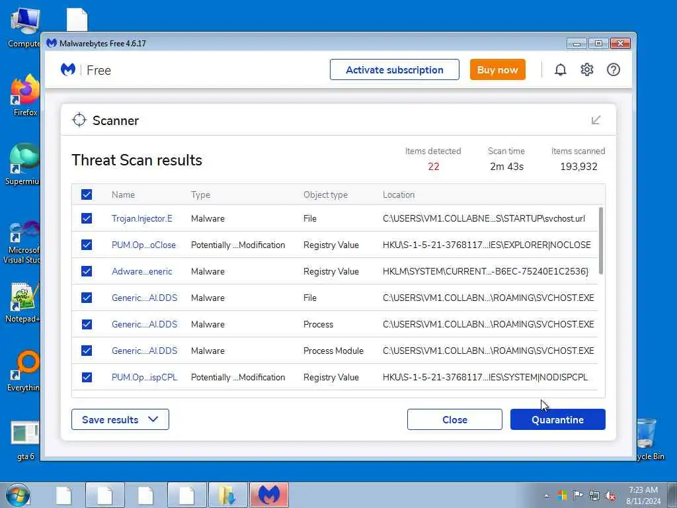The image size is (677, 508).
Task: Uncheck the Generic...AI.DDS File row checkbox
Action: [x=87, y=298]
